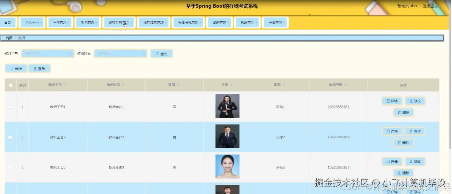
Task: Focus the 教师姓名 search input
Action: [121, 54]
